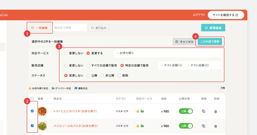The width and height of the screenshot is (257, 135).
Task: Remove テスト店舗(1) tag from store list
Action: tap(162, 65)
